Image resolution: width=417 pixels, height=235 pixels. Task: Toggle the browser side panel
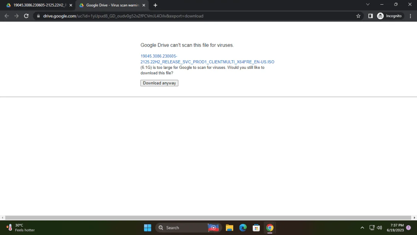click(x=370, y=16)
